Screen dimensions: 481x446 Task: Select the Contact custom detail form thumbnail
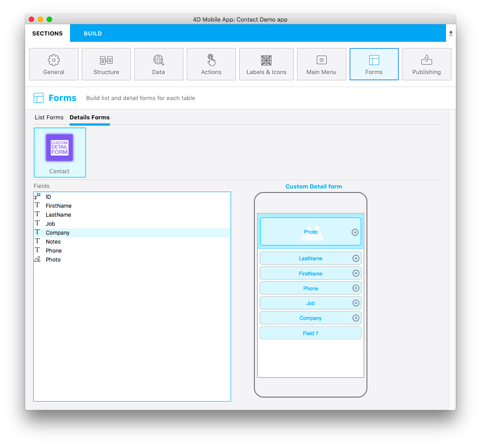tap(60, 153)
